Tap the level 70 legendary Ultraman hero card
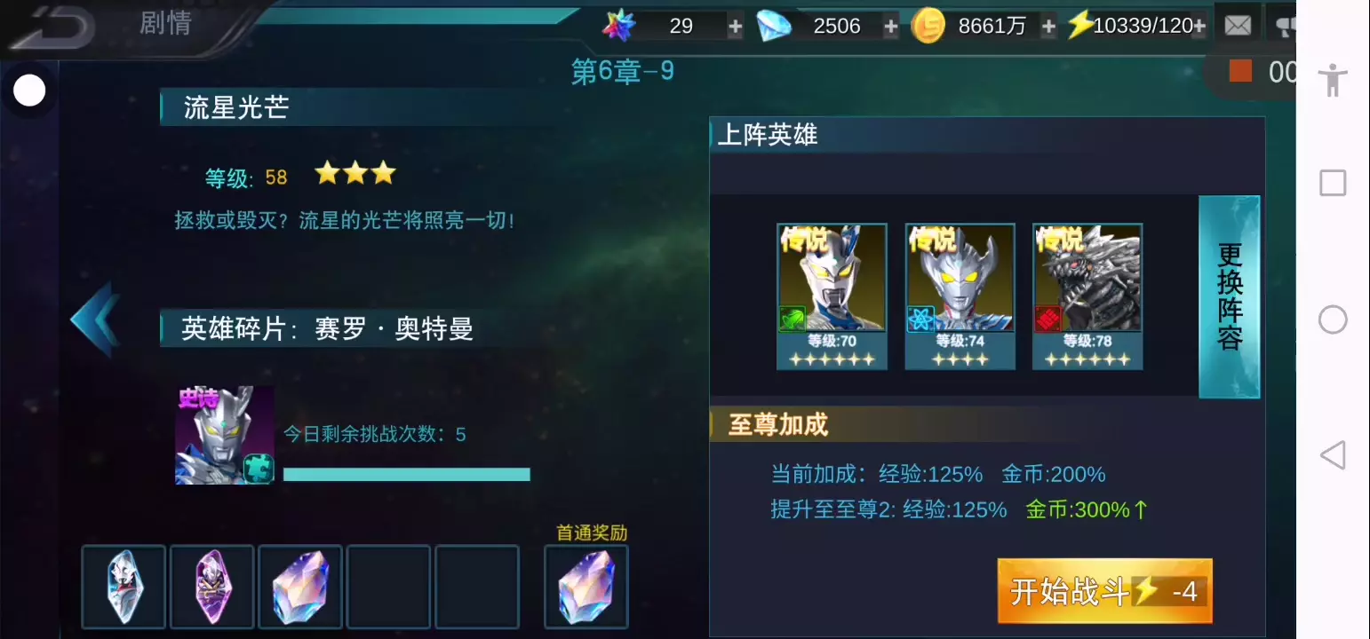Viewport: 1370px width, 639px height. pyautogui.click(x=832, y=296)
